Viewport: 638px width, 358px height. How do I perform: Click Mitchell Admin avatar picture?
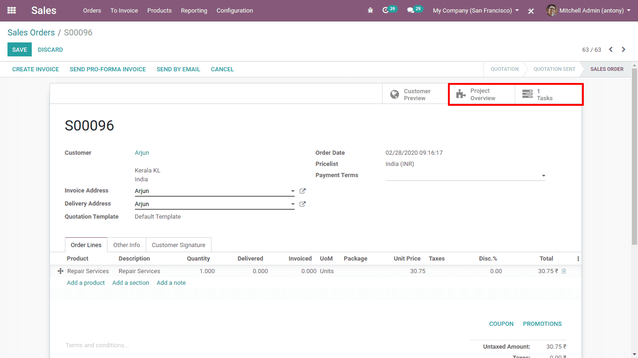pos(552,10)
